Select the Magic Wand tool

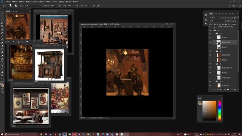coord(2,23)
